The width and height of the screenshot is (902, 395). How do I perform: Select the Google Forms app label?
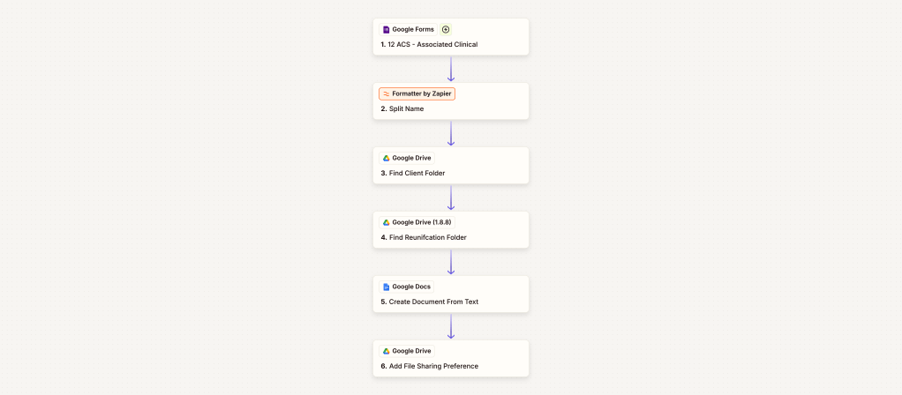click(412, 29)
